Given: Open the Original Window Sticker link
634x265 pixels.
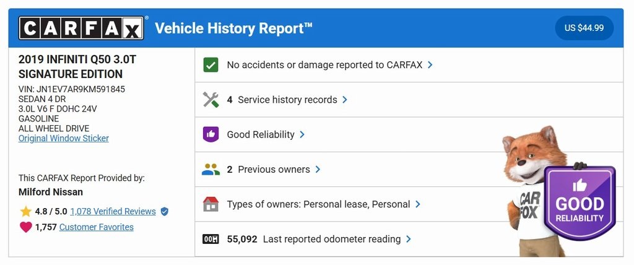Looking at the screenshot, I should (x=64, y=138).
